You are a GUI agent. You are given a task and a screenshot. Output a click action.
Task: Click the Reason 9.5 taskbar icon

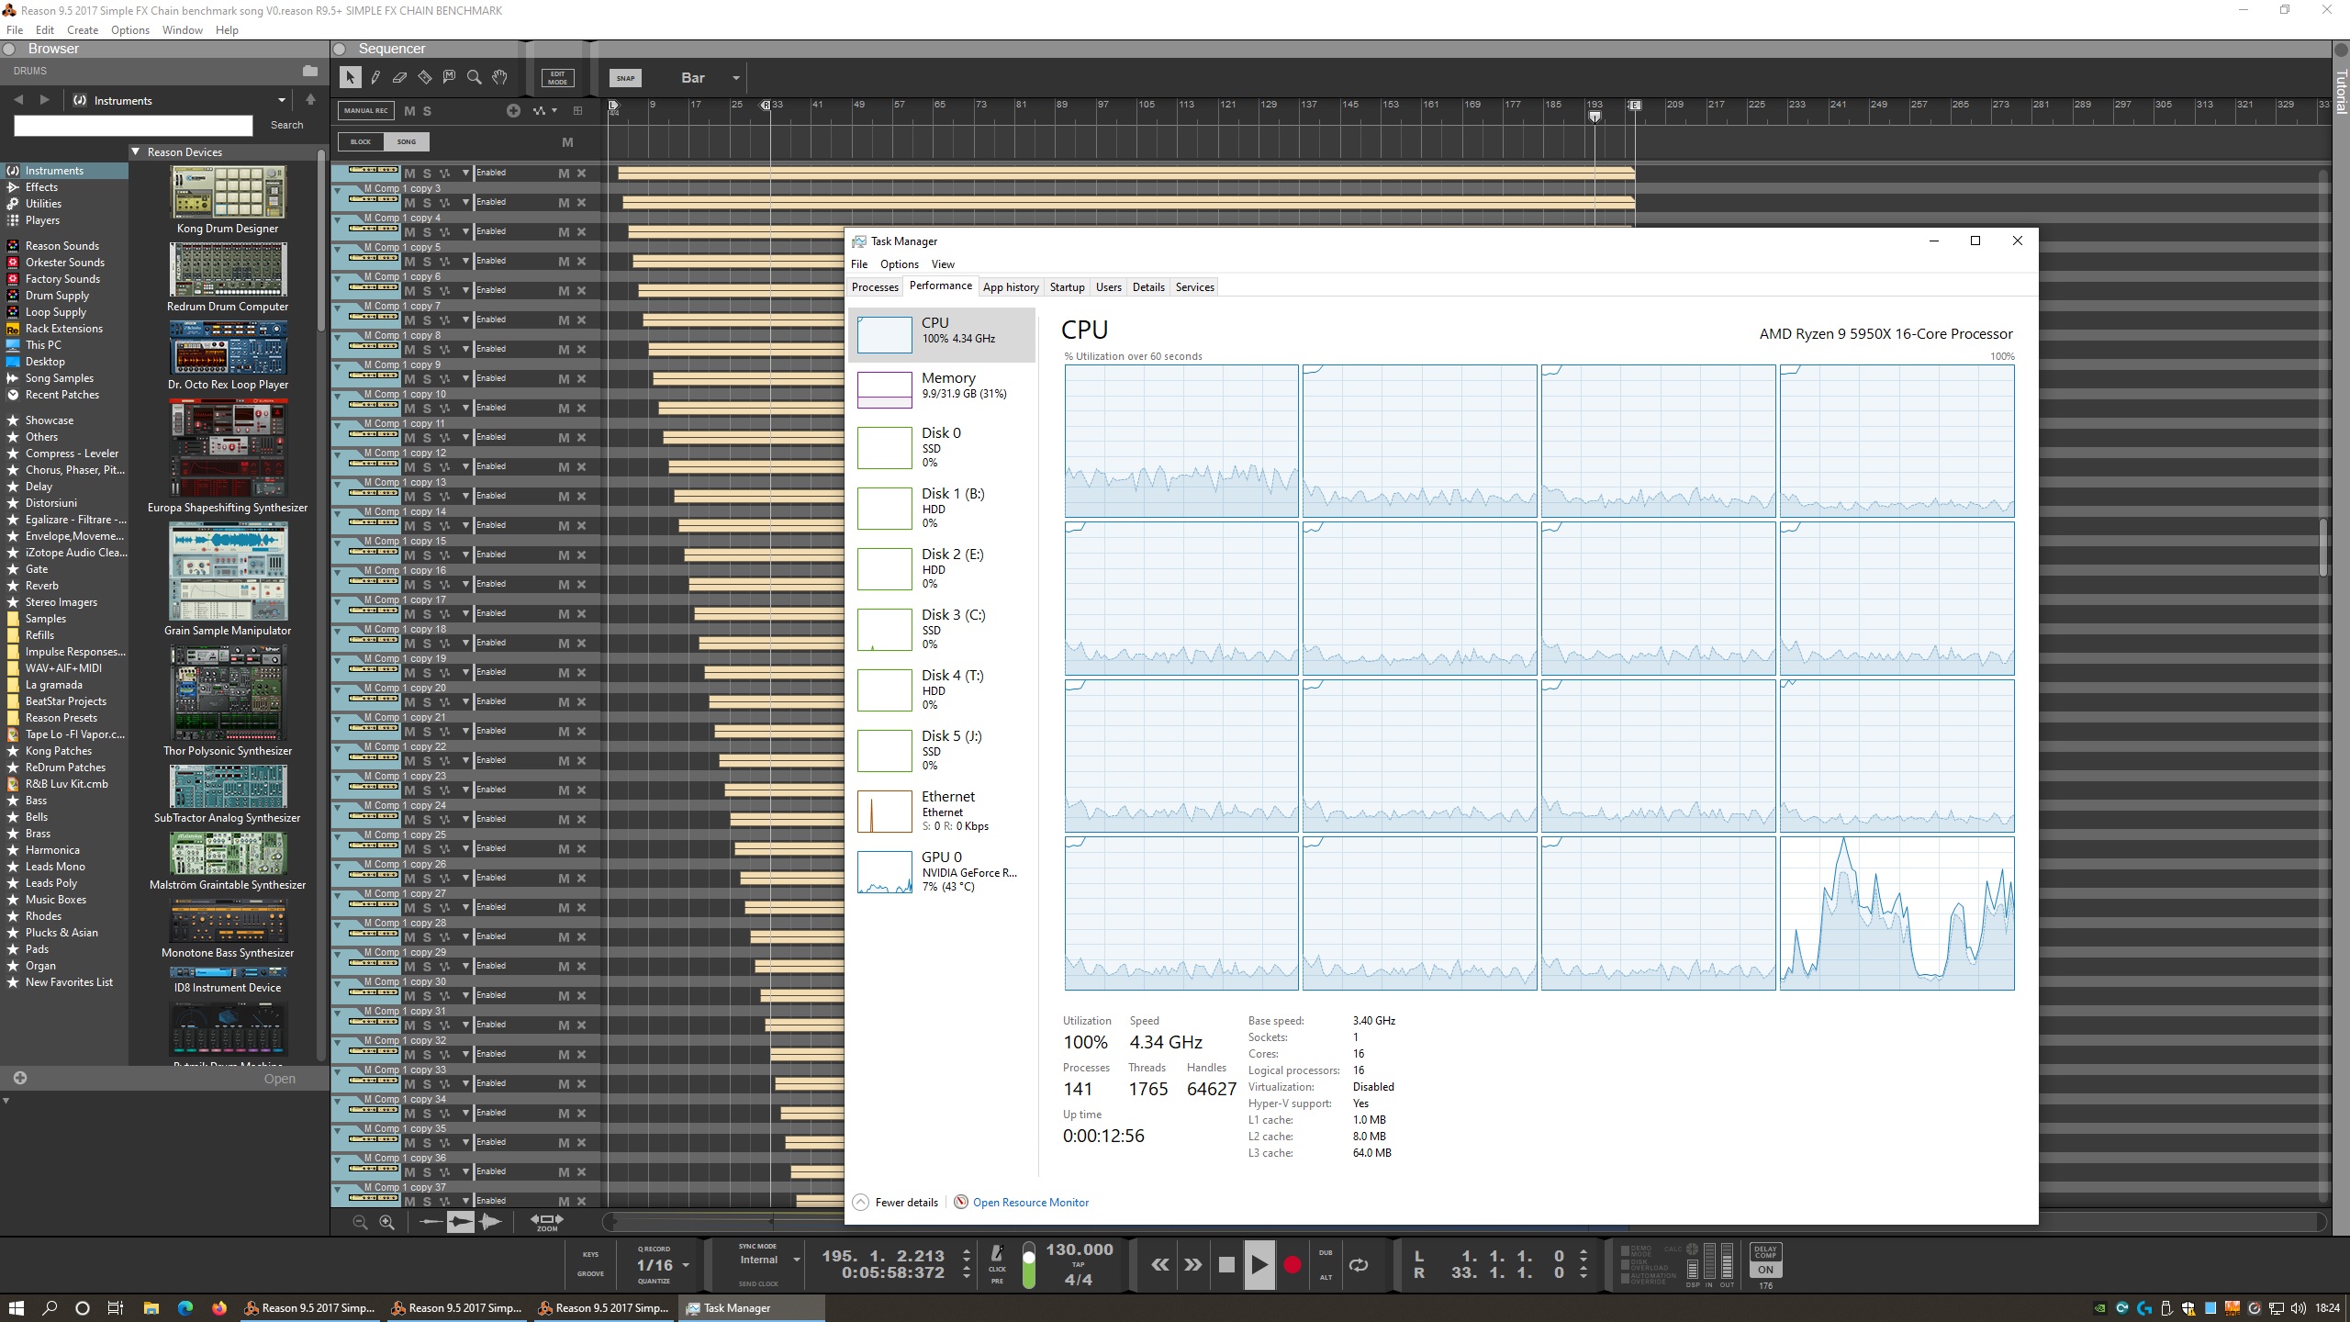(x=317, y=1307)
